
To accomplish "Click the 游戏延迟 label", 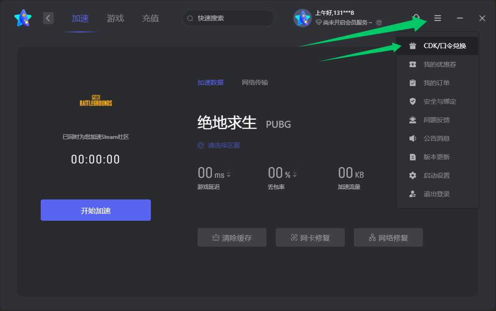I will [209, 187].
